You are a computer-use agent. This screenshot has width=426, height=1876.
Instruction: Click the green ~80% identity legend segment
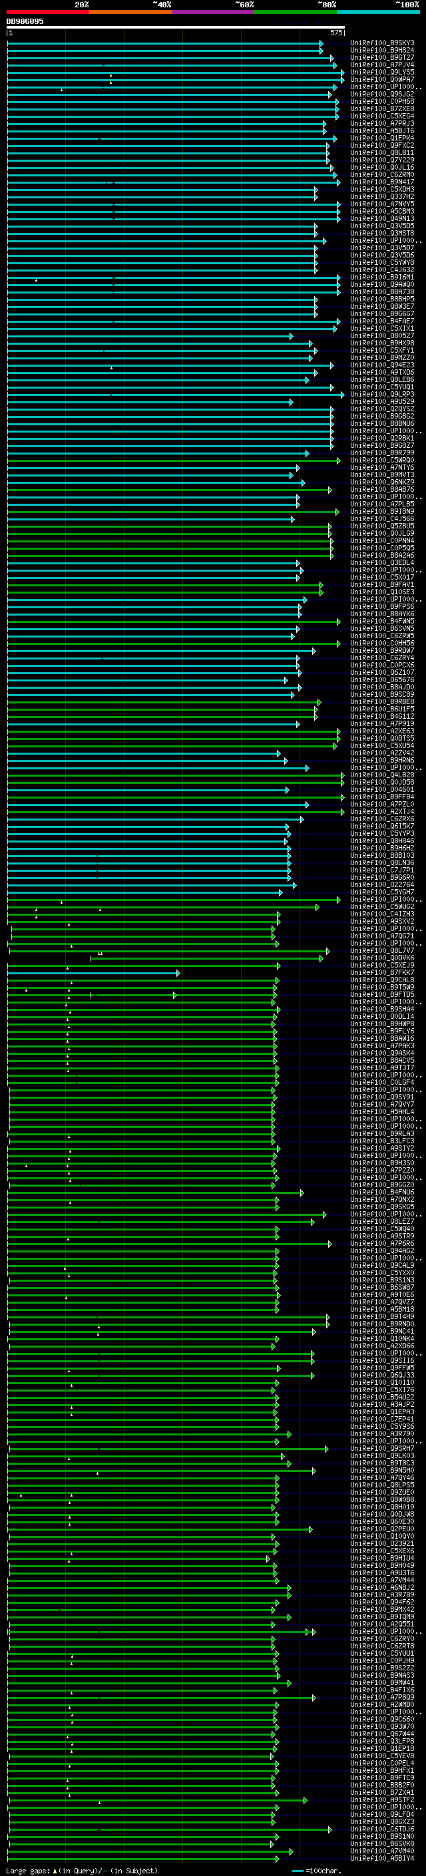296,12
